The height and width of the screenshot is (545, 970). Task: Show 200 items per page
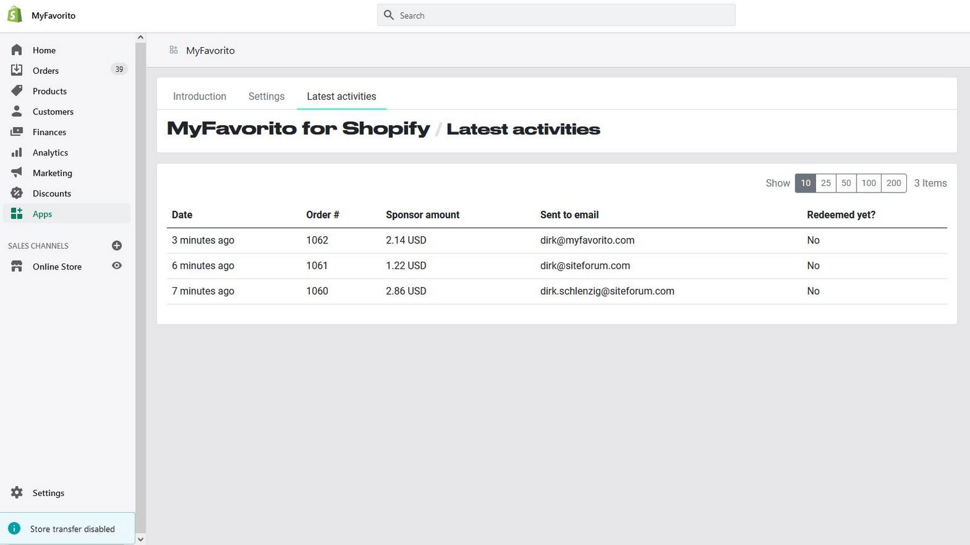point(894,183)
